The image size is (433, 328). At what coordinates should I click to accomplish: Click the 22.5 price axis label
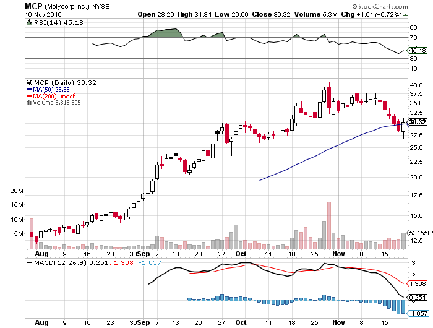(x=416, y=162)
